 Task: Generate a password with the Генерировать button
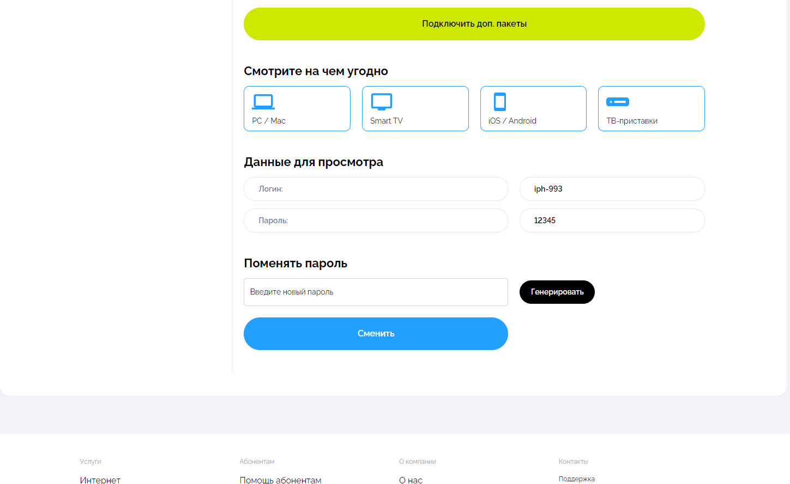click(x=557, y=292)
